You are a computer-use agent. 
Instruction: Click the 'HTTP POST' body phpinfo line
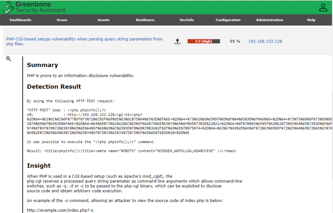click(66, 110)
